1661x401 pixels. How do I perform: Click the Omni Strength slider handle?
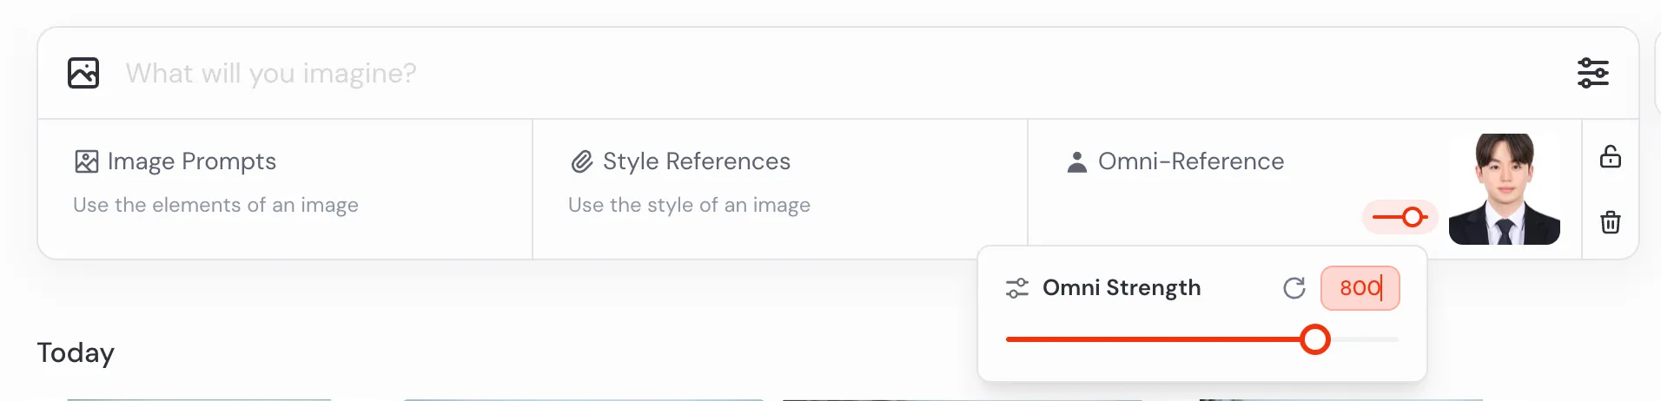point(1315,339)
